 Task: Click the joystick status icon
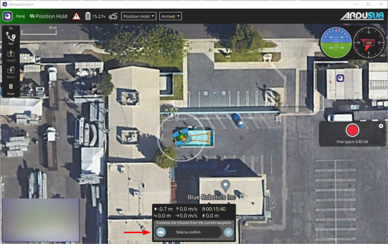113,16
